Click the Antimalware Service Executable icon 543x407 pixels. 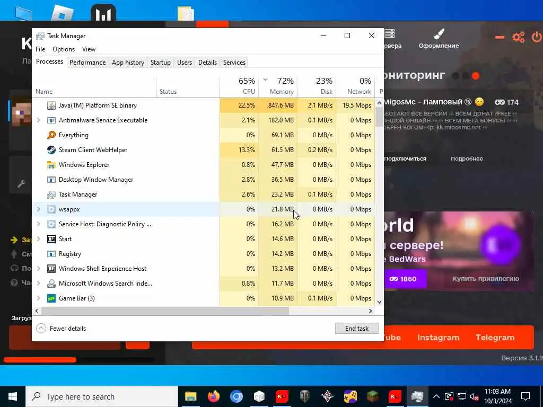pyautogui.click(x=51, y=120)
